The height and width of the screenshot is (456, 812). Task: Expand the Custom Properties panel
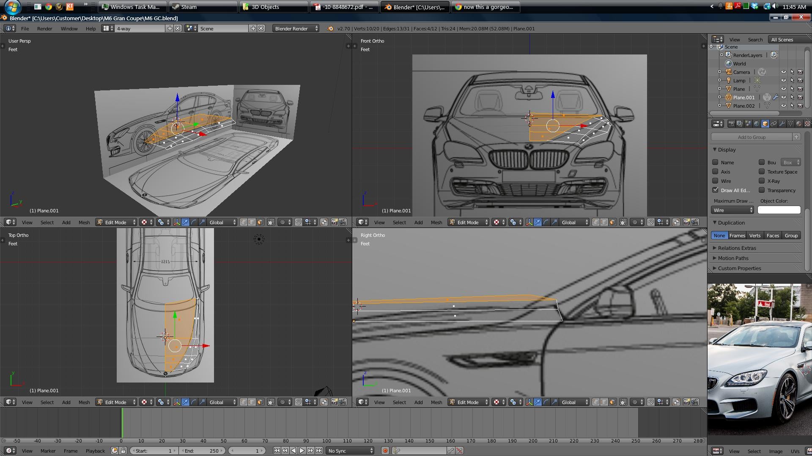[x=739, y=268]
